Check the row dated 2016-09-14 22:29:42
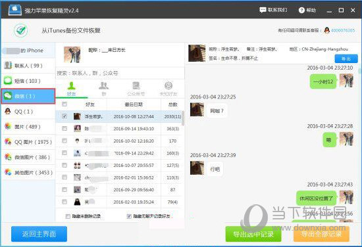The width and height of the screenshot is (362, 247). 65,153
